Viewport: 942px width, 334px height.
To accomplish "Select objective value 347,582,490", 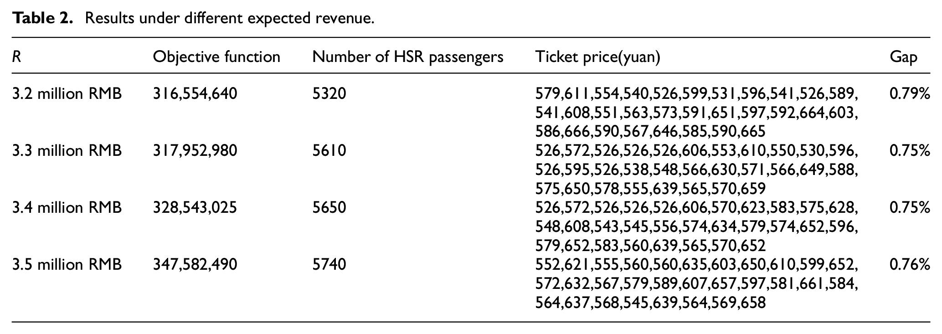I will pyautogui.click(x=195, y=265).
